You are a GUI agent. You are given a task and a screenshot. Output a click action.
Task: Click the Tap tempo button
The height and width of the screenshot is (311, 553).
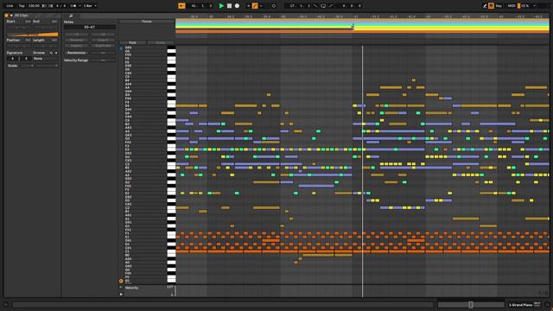pos(22,6)
